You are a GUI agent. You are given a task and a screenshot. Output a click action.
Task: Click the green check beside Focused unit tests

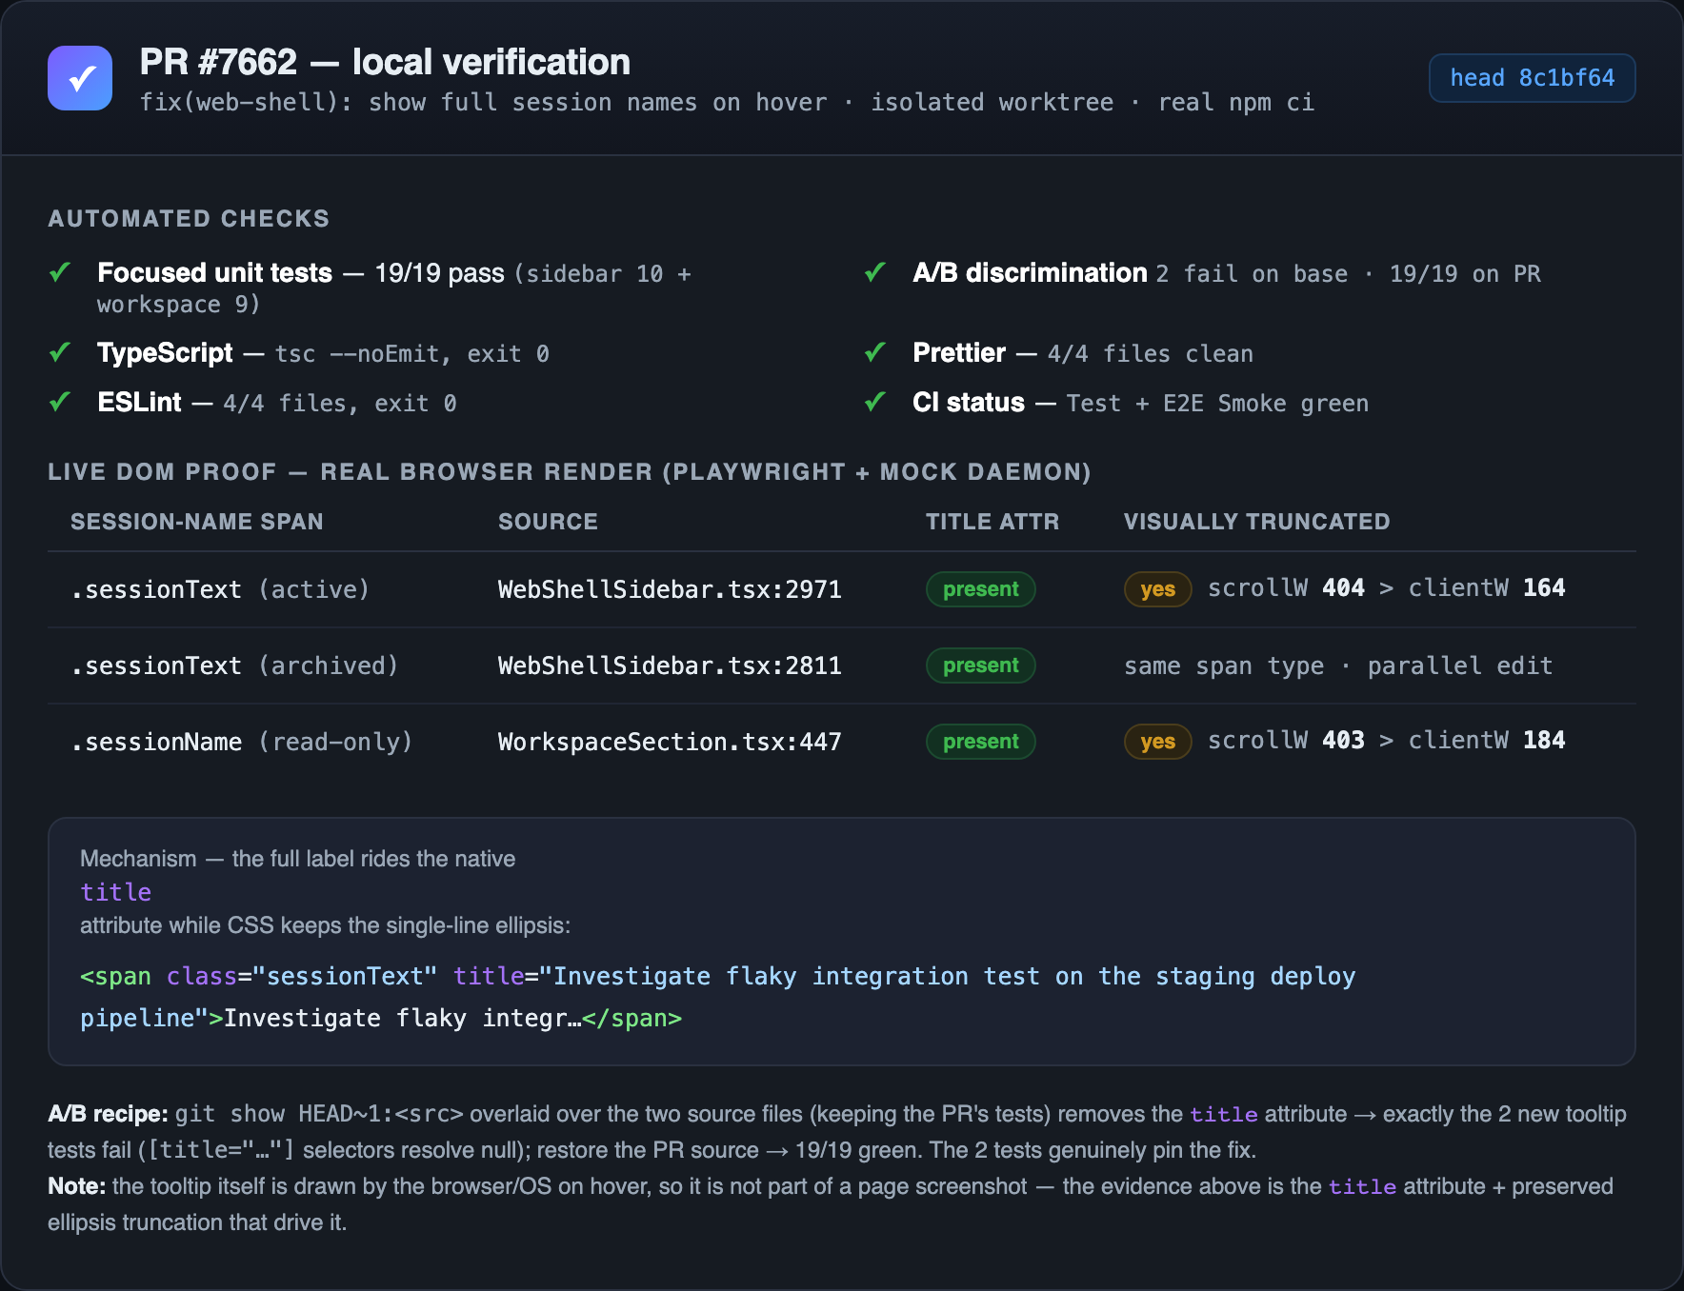[x=60, y=272]
